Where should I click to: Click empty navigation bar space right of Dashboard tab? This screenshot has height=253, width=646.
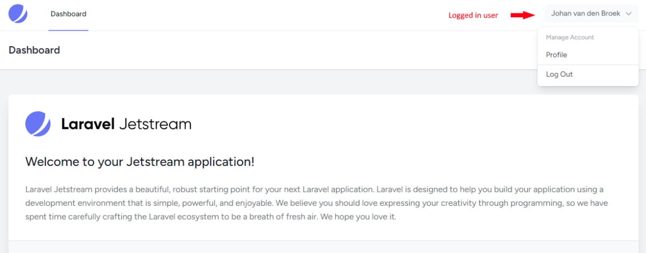click(x=269, y=15)
